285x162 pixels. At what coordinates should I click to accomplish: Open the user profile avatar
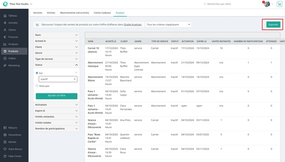(267, 4)
